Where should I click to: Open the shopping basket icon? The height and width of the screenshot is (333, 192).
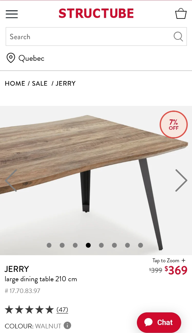click(x=181, y=14)
